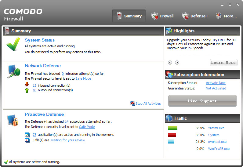Viewport: 243px width, 167px height.
Task: Open the waiting for your review link
Action: [x=68, y=140]
